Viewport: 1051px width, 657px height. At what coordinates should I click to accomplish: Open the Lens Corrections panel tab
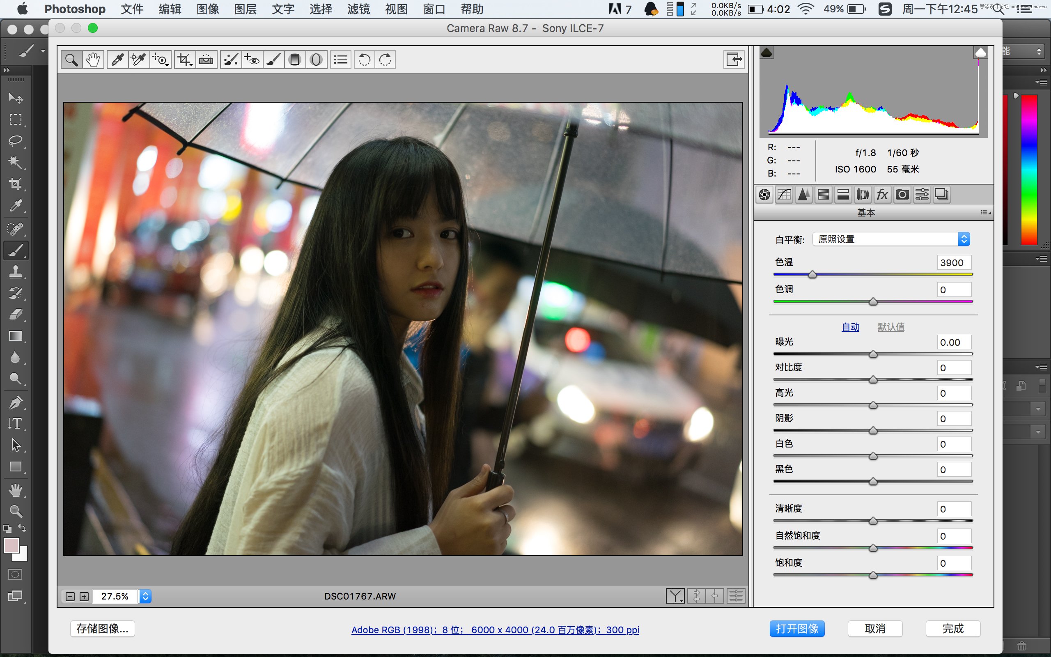pos(863,195)
